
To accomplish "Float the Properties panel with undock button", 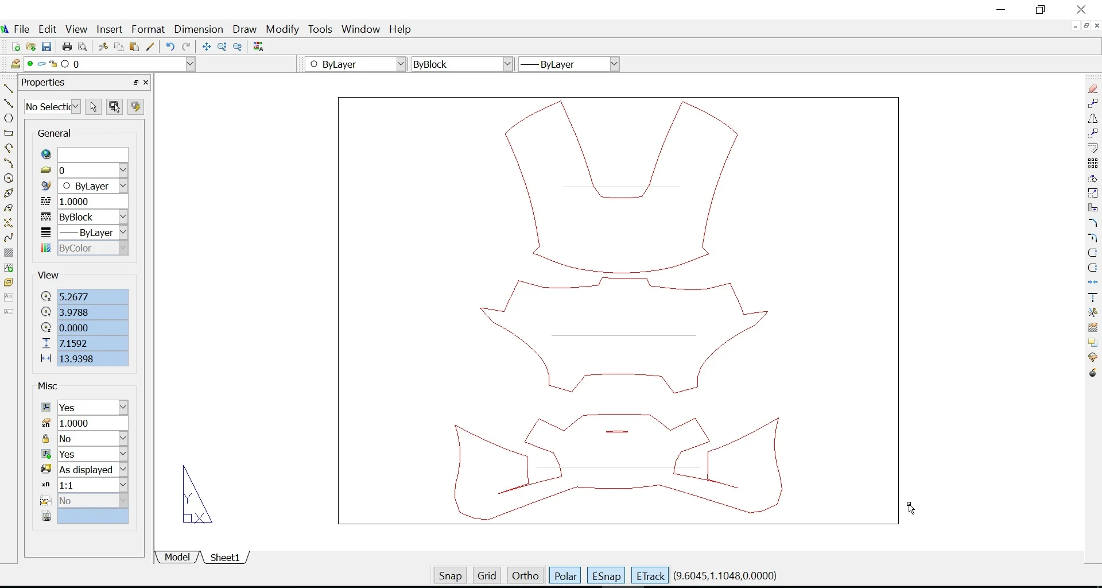I will click(136, 83).
